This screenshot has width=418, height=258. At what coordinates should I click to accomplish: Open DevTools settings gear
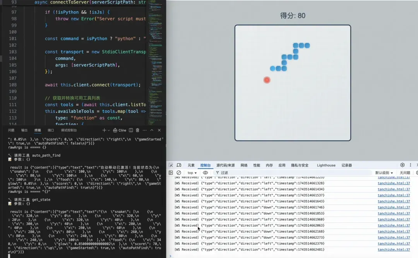pyautogui.click(x=403, y=165)
